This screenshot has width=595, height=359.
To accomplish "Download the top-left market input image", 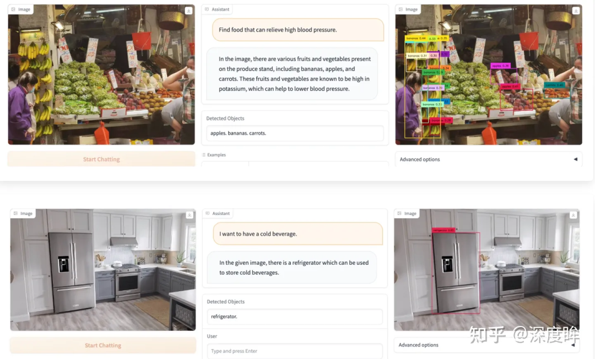I will [188, 10].
